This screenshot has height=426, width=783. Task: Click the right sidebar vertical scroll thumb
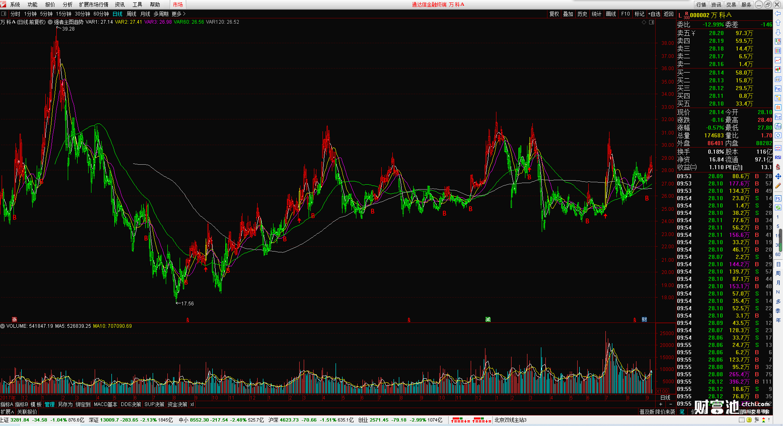click(x=781, y=240)
